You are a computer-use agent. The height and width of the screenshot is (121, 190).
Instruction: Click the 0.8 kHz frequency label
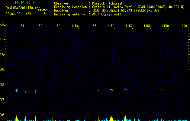tap(2, 85)
